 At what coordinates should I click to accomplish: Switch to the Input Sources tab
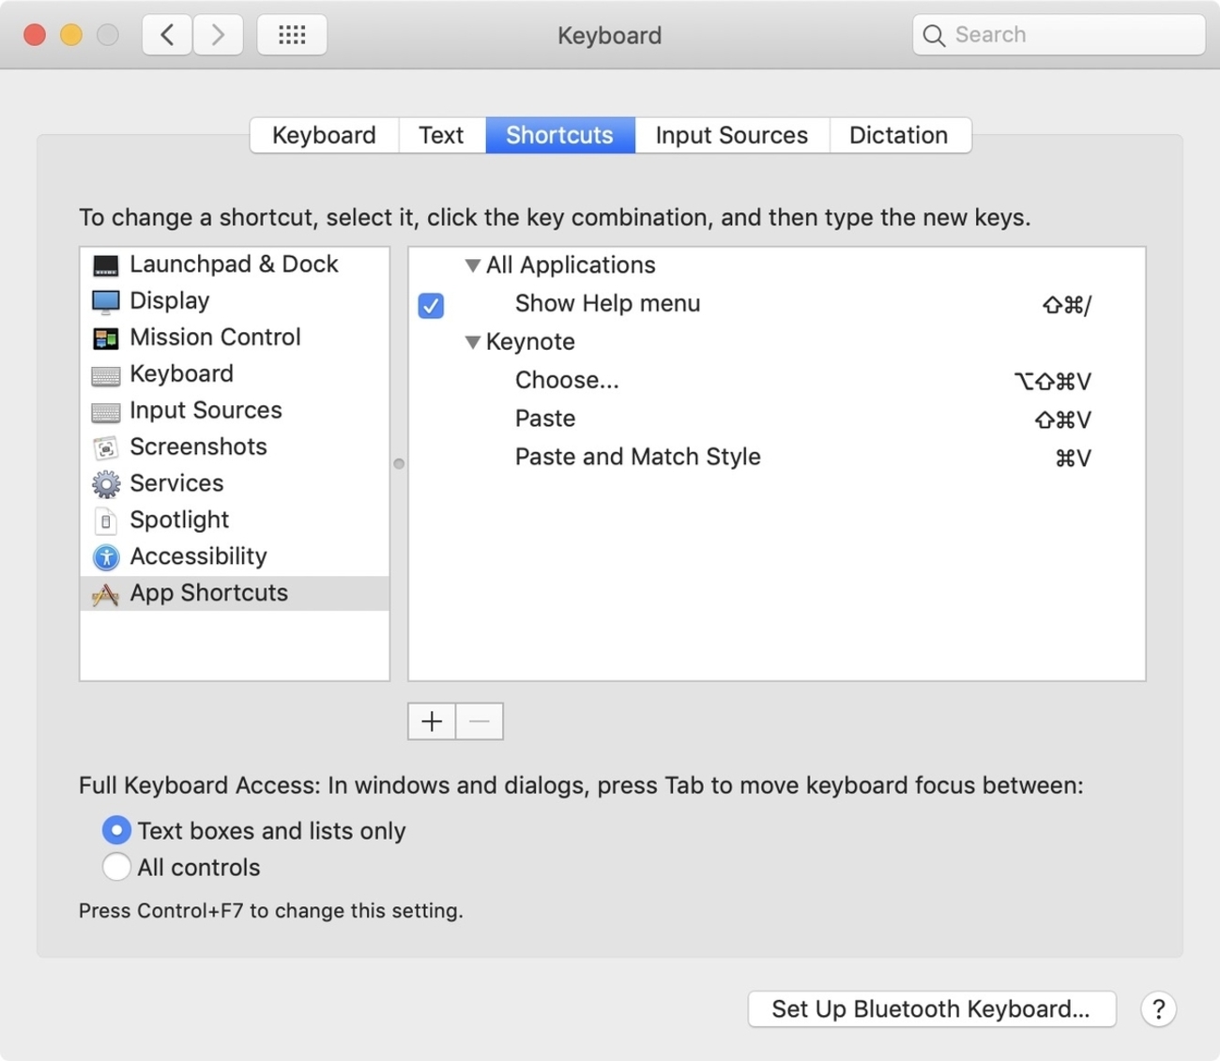[x=731, y=135]
